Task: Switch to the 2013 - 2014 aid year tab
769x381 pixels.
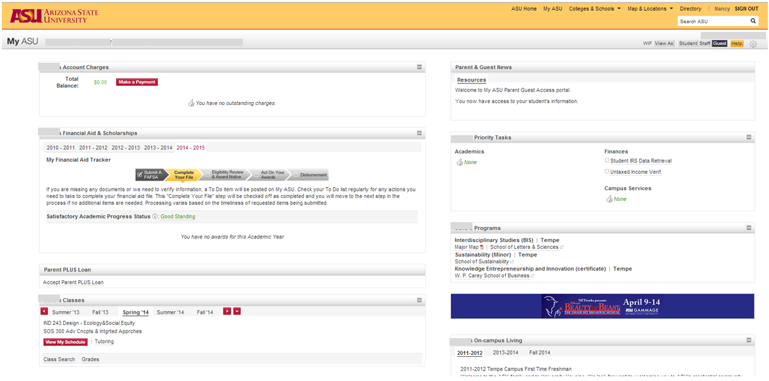Action: click(157, 147)
